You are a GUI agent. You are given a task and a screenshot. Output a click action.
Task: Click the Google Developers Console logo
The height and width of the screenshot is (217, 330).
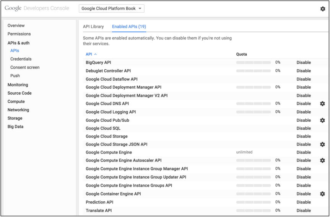pyautogui.click(x=37, y=8)
